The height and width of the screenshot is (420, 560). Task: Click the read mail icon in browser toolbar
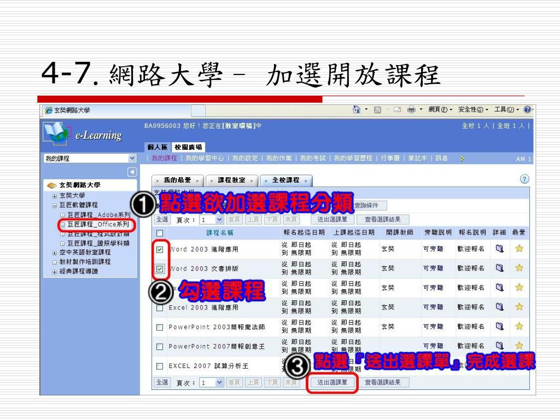pyautogui.click(x=397, y=109)
